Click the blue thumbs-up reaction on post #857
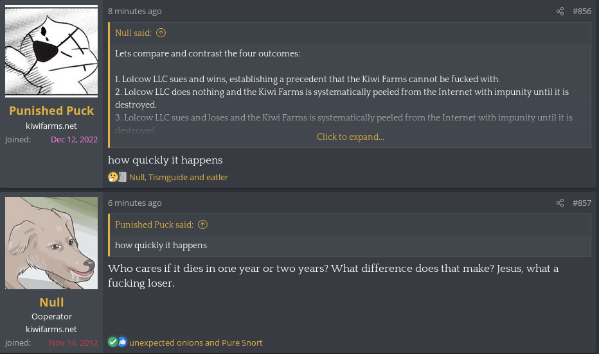The image size is (599, 354). [x=122, y=342]
